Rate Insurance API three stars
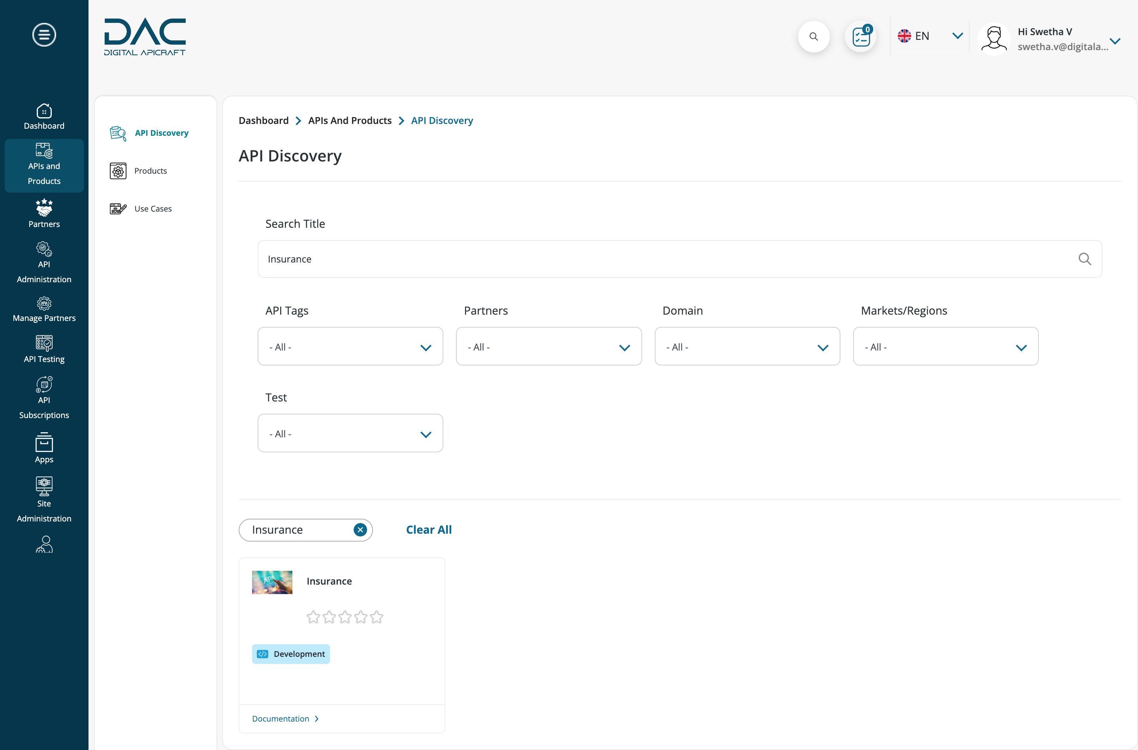 pyautogui.click(x=345, y=617)
